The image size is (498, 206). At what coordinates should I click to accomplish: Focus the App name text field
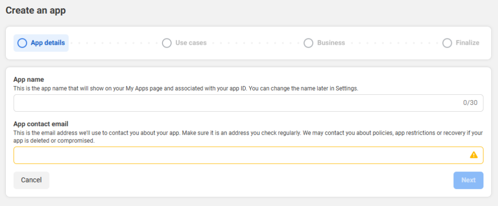click(249, 103)
